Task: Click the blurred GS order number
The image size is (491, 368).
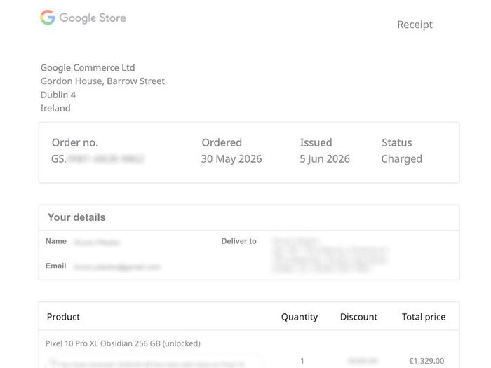Action: (x=97, y=158)
